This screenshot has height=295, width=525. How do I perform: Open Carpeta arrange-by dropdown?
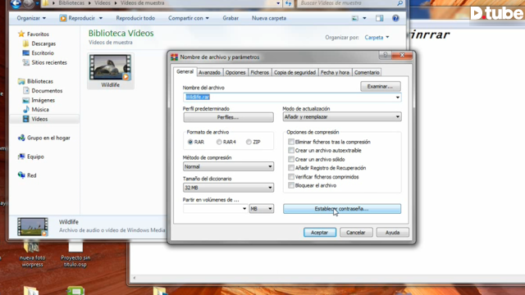377,37
